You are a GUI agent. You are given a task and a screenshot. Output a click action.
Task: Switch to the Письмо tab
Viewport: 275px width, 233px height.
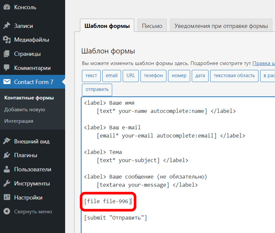point(152,26)
